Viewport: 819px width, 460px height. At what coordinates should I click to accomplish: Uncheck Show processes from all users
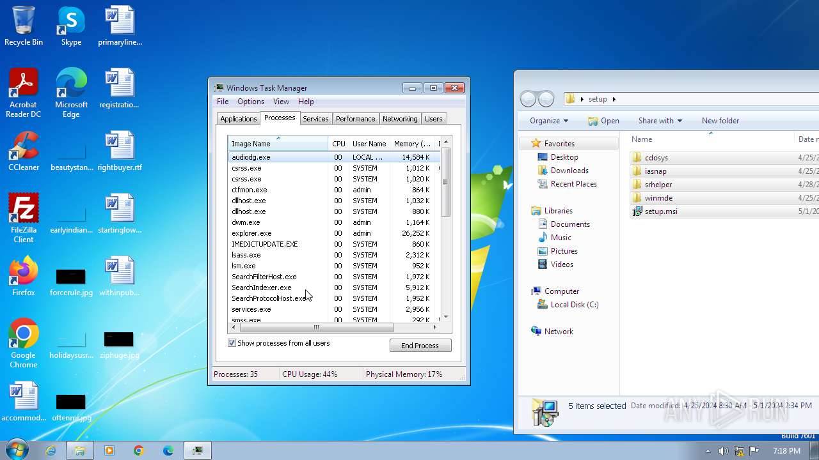[x=232, y=343]
